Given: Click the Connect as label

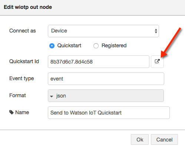Looking at the screenshot, I should (23, 31).
